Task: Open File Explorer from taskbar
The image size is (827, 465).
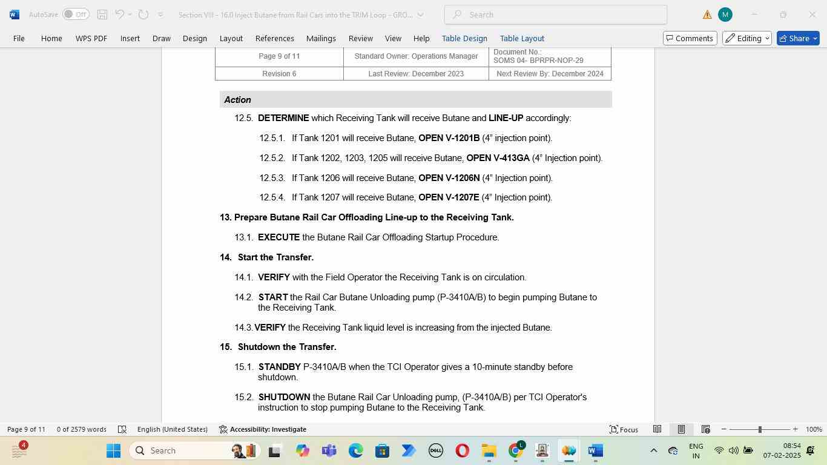Action: [489, 450]
